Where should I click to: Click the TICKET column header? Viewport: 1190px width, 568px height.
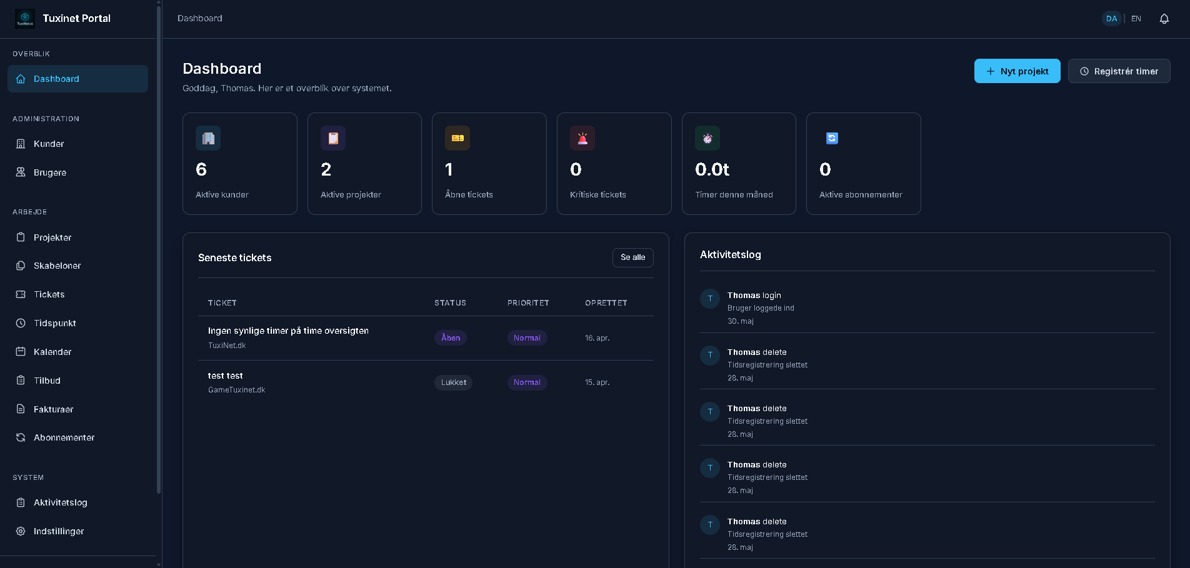click(x=222, y=303)
